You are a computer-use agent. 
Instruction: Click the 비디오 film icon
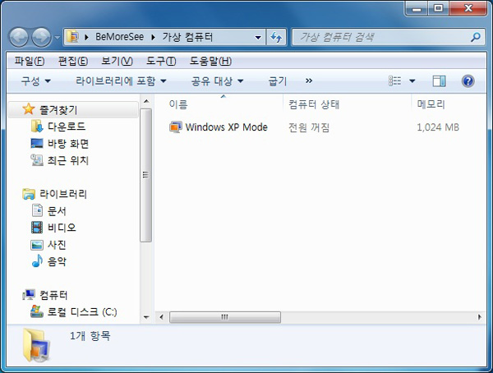pos(37,227)
